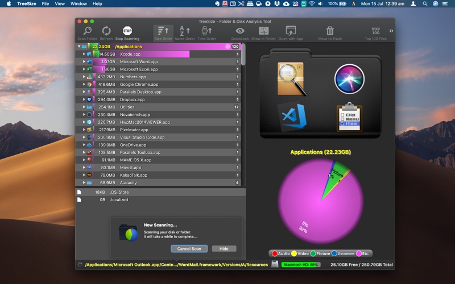Image resolution: width=455 pixels, height=284 pixels.
Task: Expand the Xcode.app tree row
Action: 84,54
